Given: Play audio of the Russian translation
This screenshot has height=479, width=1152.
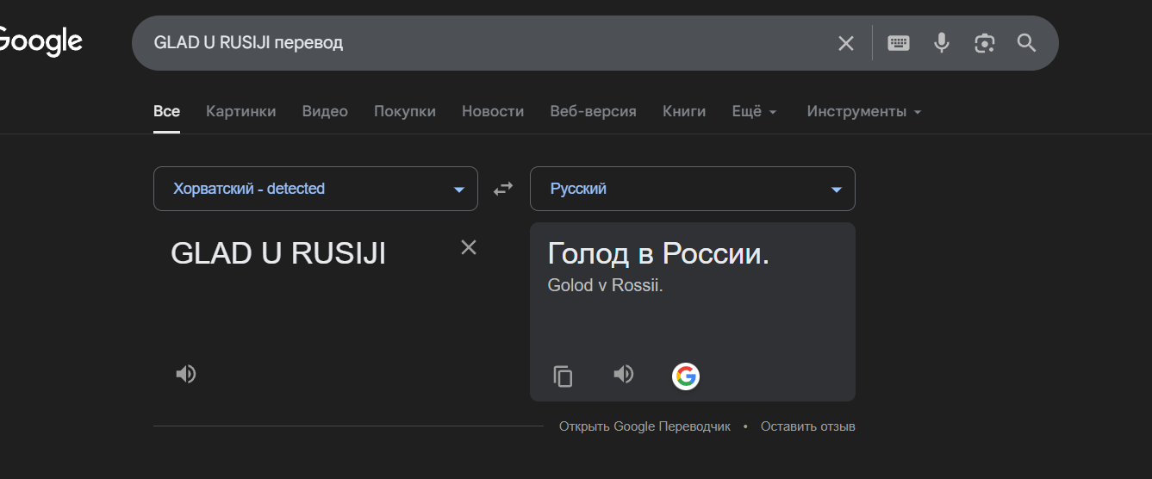Looking at the screenshot, I should point(624,374).
